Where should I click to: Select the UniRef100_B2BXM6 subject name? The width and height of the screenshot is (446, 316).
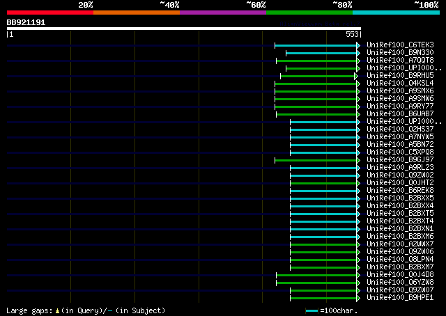[400, 237]
